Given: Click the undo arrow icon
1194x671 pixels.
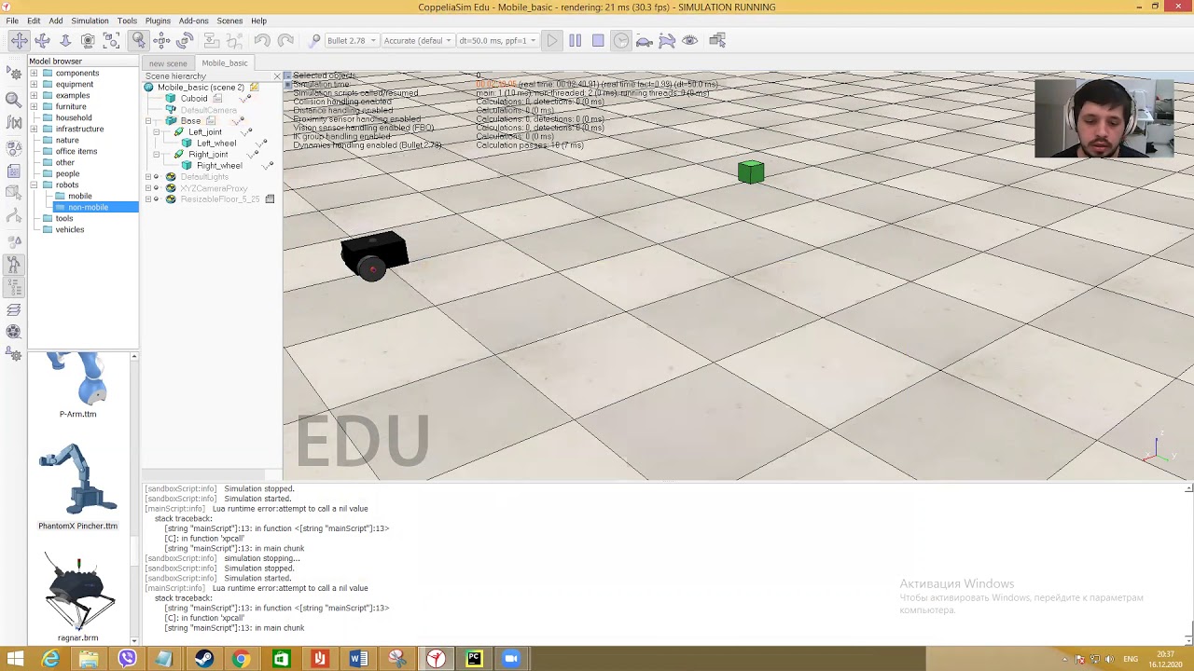Looking at the screenshot, I should pyautogui.click(x=262, y=40).
